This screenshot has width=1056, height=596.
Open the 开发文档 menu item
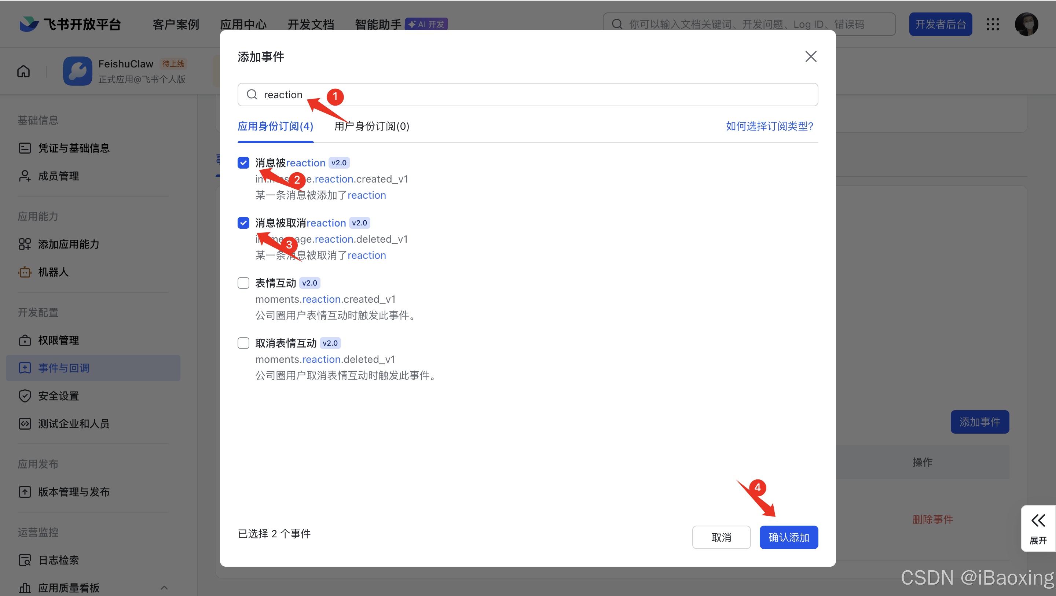point(311,24)
